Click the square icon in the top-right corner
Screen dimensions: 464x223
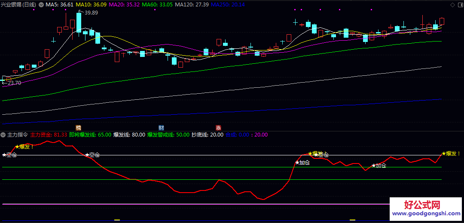[459, 4]
